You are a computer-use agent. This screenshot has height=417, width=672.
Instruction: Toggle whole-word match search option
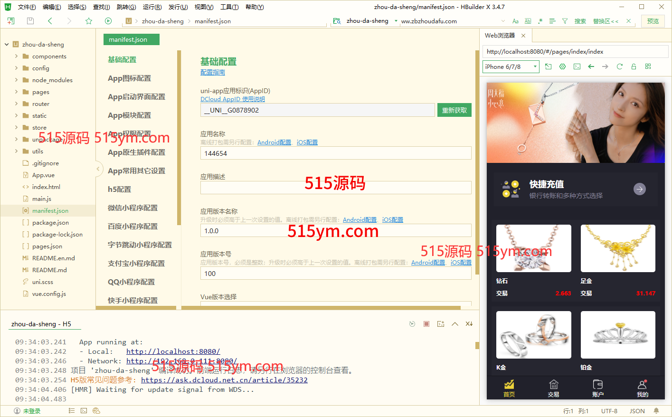point(528,21)
